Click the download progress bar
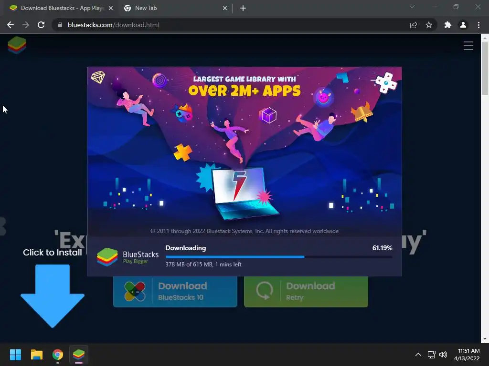Screen dimensions: 489x366 279,257
